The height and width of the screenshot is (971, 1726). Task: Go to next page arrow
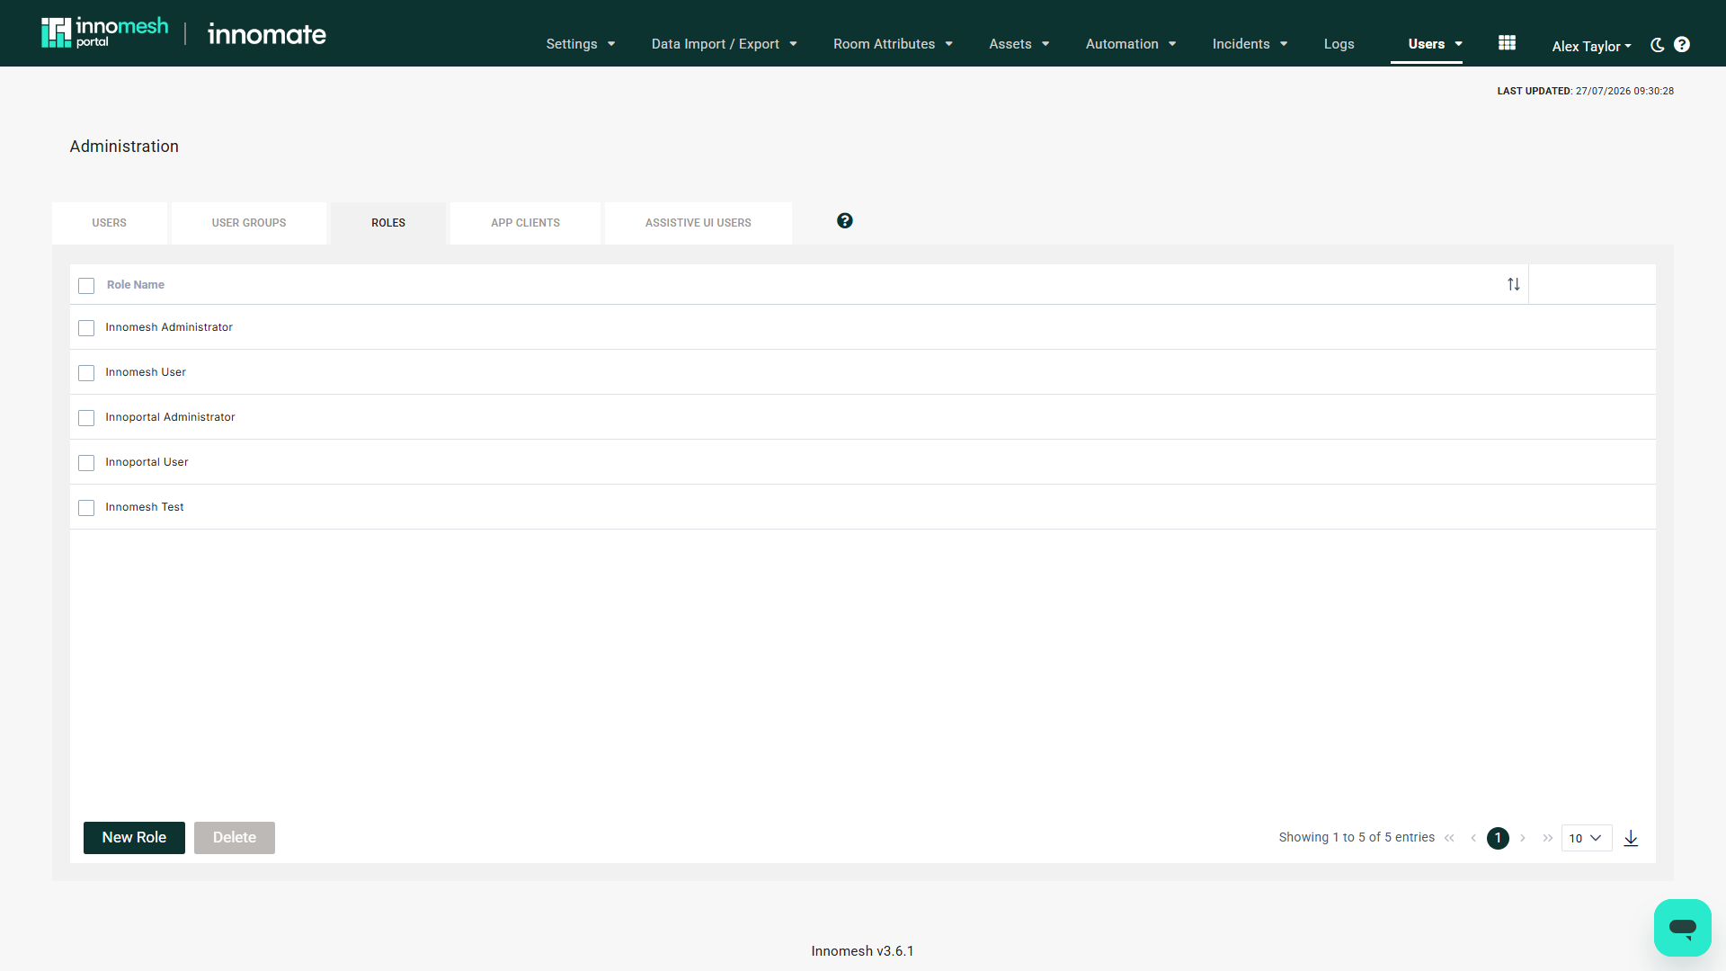pos(1523,838)
